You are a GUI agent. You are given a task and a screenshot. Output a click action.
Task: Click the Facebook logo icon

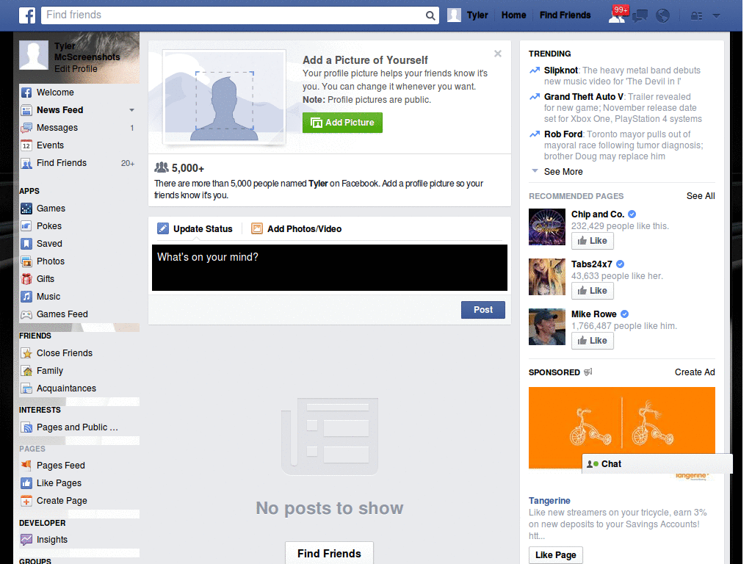click(27, 15)
